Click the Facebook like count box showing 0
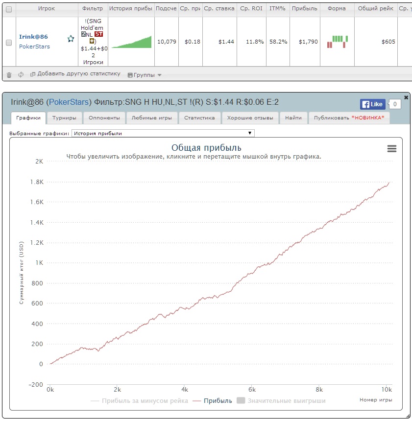Viewport: 412px width, 421px height. click(x=395, y=104)
